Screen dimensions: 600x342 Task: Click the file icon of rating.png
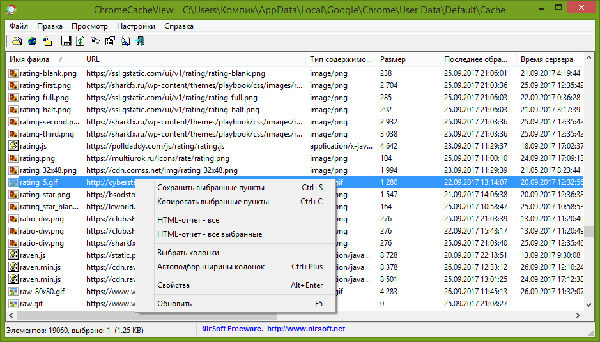(13, 158)
